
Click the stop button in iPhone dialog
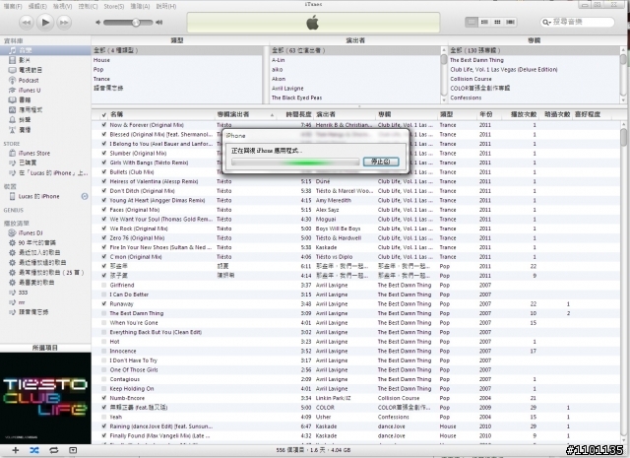click(x=381, y=162)
